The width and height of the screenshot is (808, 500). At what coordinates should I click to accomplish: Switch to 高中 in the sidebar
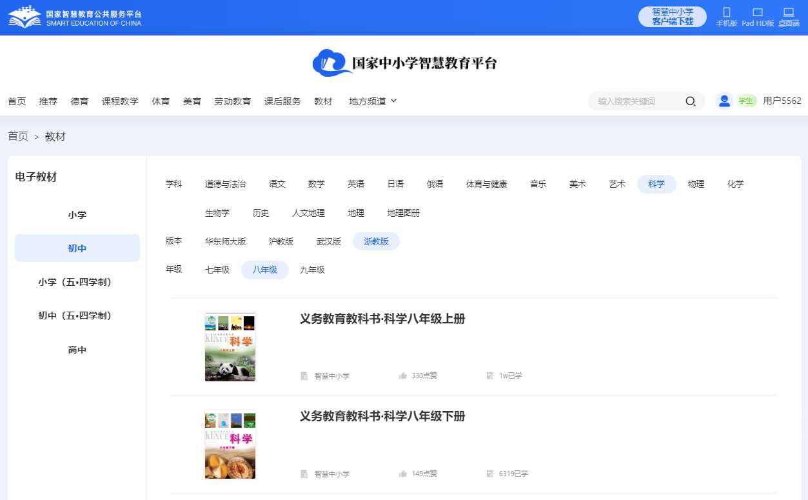pyautogui.click(x=77, y=350)
